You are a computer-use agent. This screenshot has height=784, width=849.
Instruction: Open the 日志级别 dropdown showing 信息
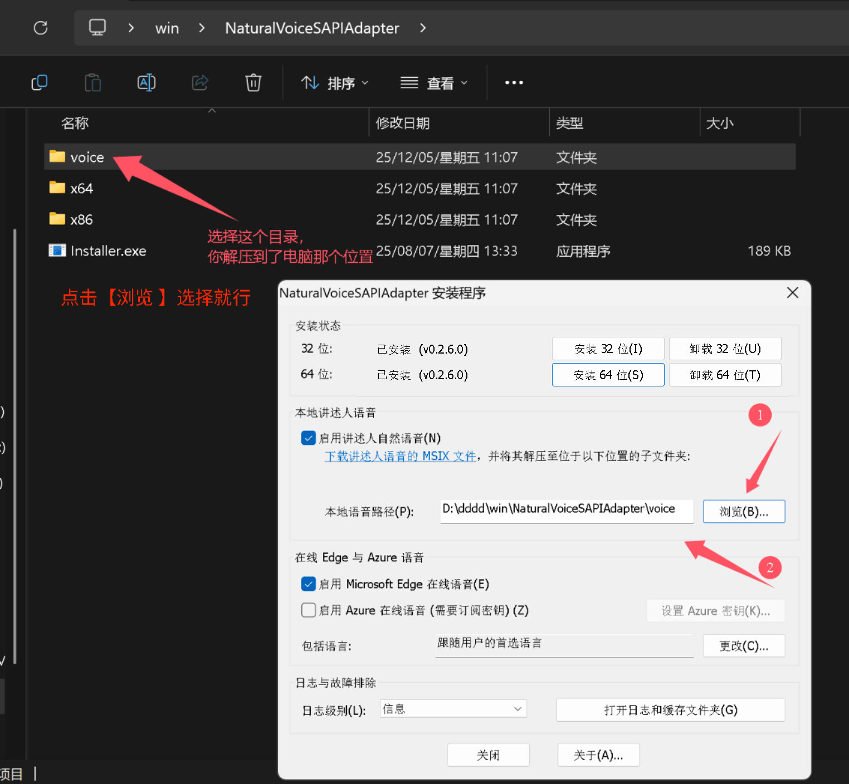[452, 708]
